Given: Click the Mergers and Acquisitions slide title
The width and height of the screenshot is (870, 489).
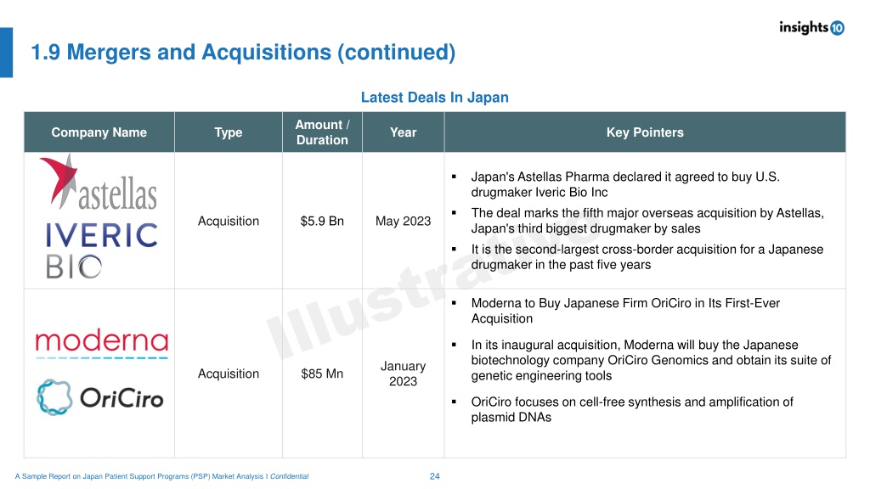Looking at the screenshot, I should click(243, 52).
